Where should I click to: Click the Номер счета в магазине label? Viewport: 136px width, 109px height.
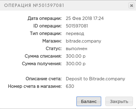click(x=35, y=86)
